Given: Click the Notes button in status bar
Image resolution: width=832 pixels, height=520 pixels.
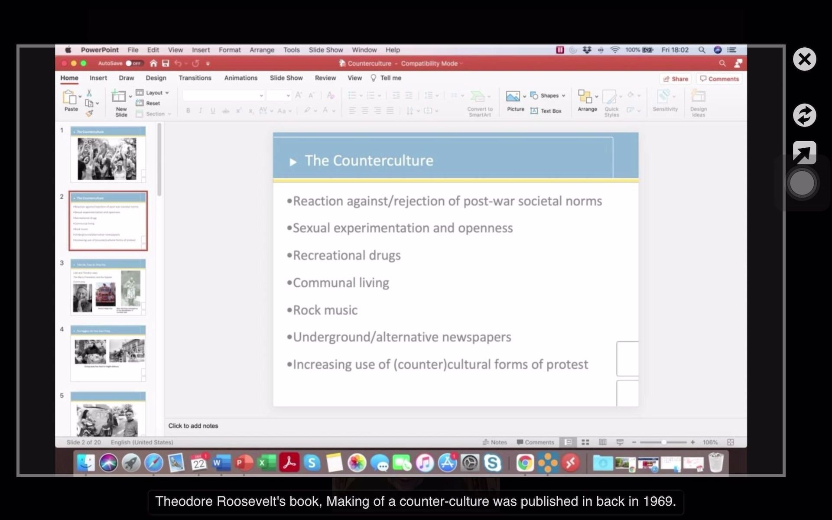Looking at the screenshot, I should pos(494,442).
